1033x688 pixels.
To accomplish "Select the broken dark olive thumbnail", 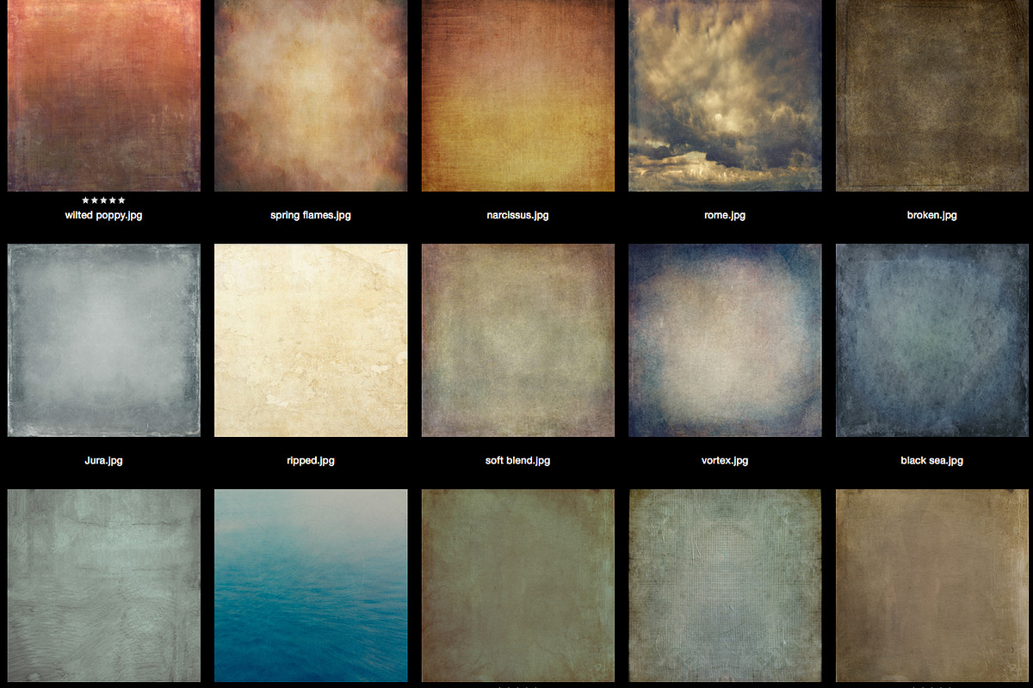I will (x=931, y=95).
